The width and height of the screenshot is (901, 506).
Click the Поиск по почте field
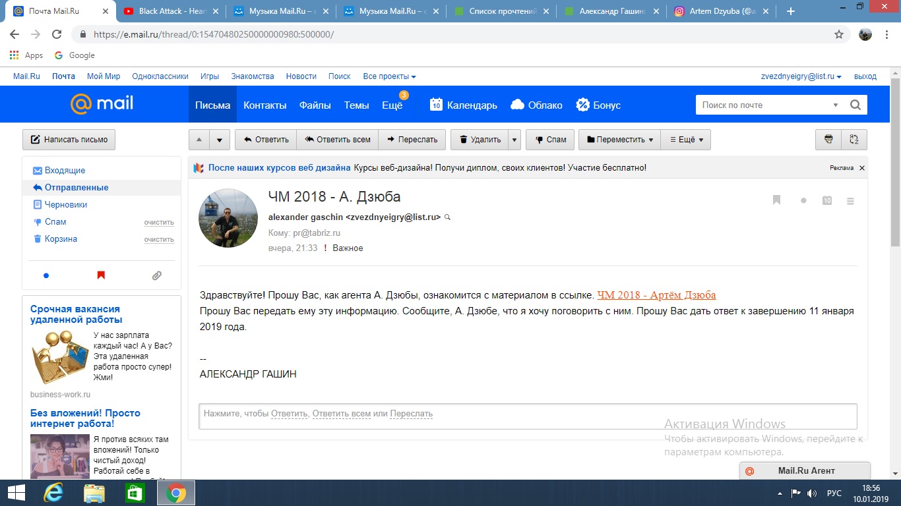(x=761, y=105)
